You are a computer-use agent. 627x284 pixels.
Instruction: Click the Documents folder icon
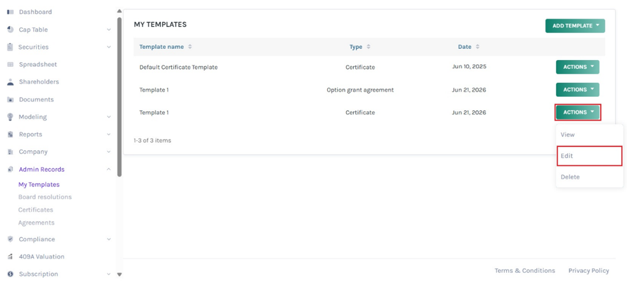pos(11,100)
